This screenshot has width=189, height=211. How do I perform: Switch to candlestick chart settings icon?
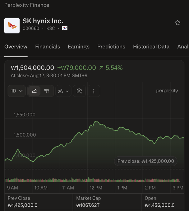tap(47, 91)
